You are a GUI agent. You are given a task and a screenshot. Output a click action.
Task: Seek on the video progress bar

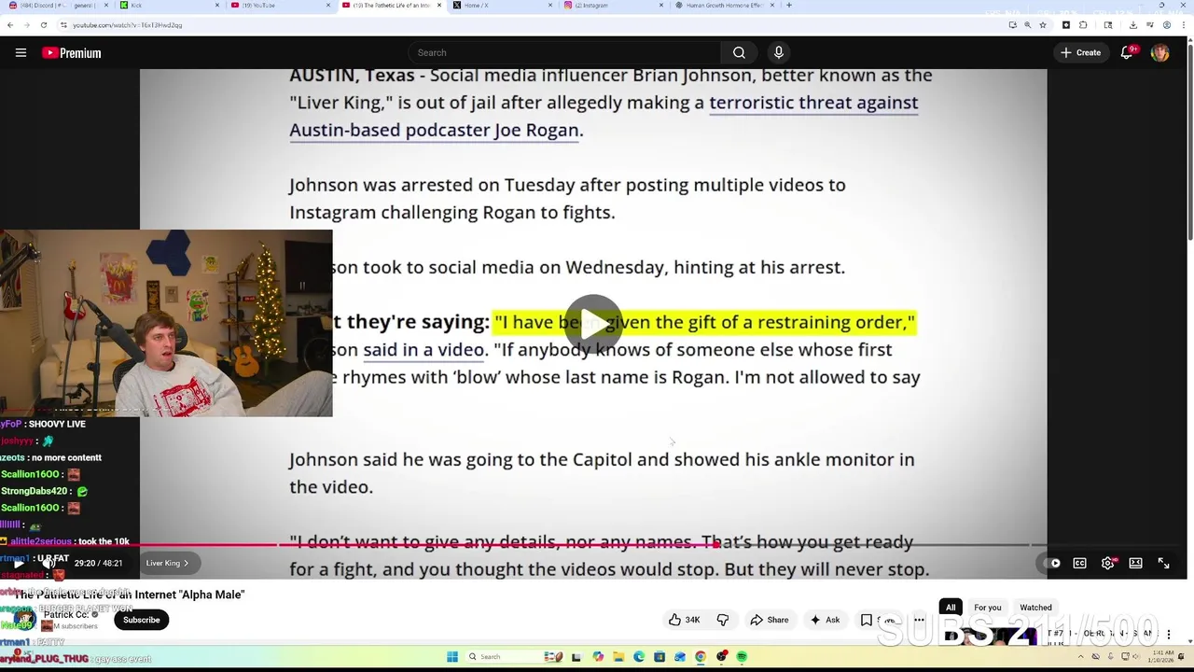coord(593,545)
